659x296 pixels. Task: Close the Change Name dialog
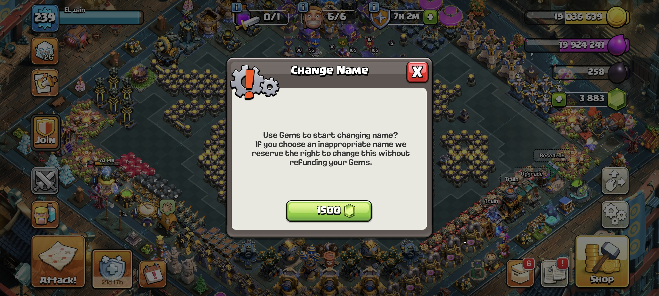(x=417, y=72)
